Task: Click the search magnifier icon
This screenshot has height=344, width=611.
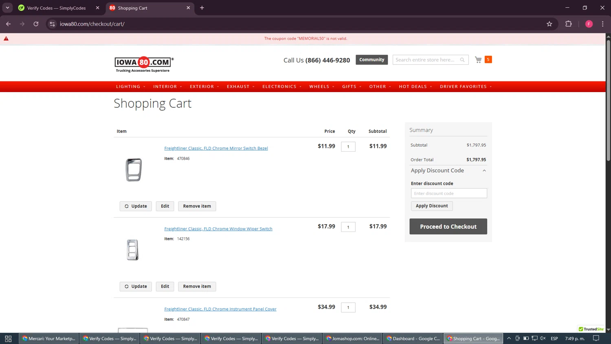Action: [462, 60]
